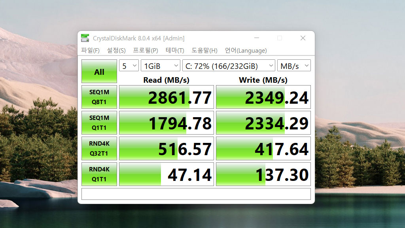Viewport: 405px width, 228px height.
Task: Open the 언어(Language) menu
Action: pos(246,50)
